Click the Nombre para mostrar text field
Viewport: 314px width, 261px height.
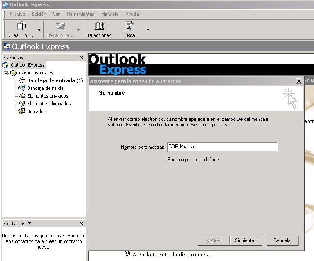222,147
